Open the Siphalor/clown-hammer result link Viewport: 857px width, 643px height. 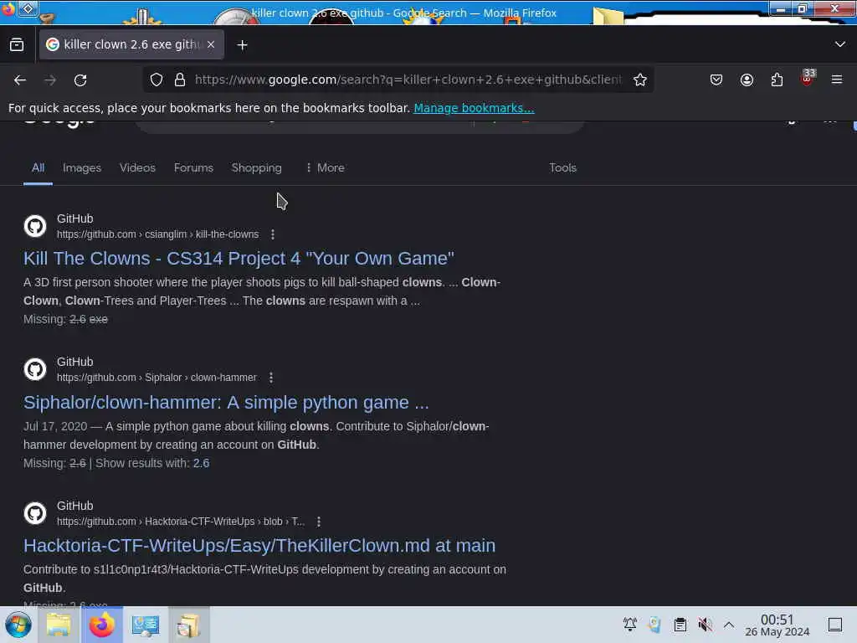tap(226, 403)
